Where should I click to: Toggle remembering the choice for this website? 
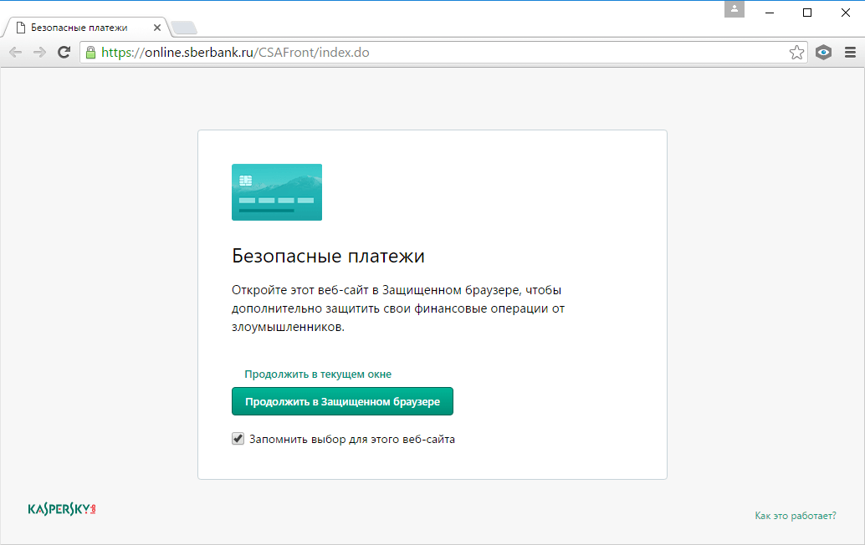click(x=238, y=438)
